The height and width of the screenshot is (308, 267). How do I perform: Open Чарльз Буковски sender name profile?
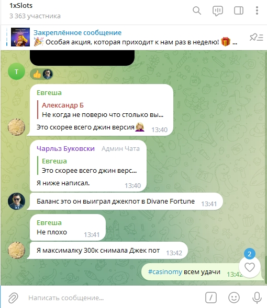[65, 148]
